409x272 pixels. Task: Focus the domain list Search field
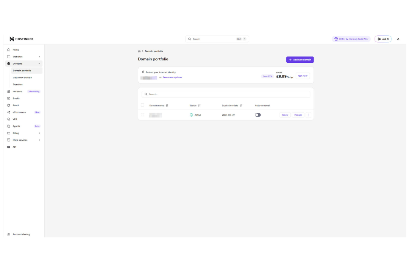click(226, 94)
